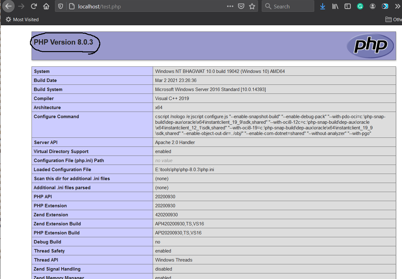402x279 pixels.
Task: Open Other Bookmarks folder
Action: pyautogui.click(x=394, y=19)
